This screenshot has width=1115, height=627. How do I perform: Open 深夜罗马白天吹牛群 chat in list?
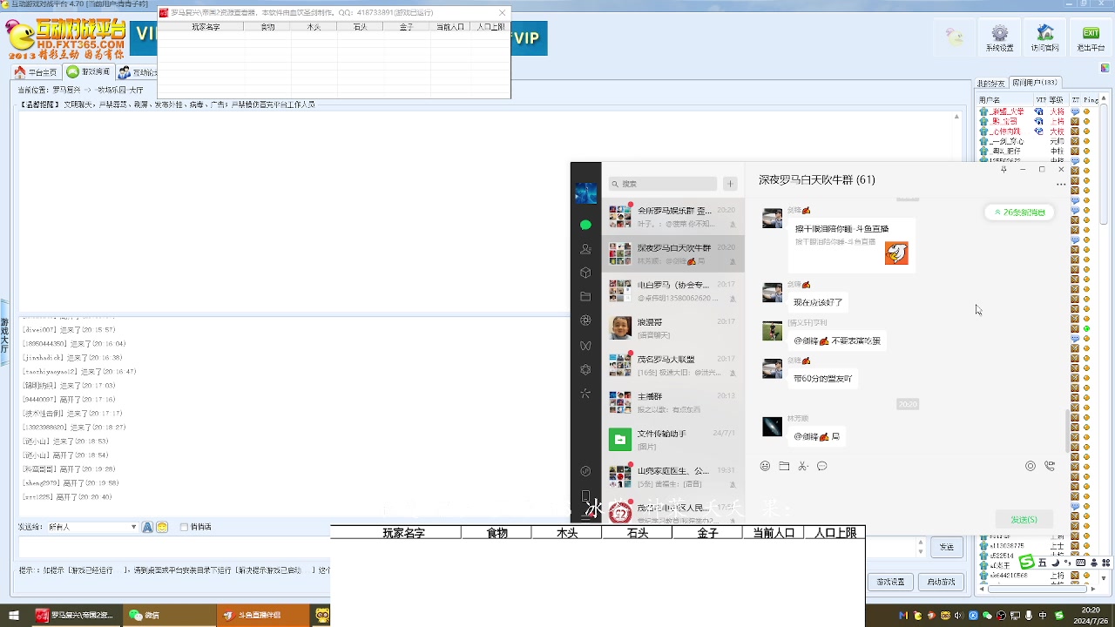click(x=675, y=254)
